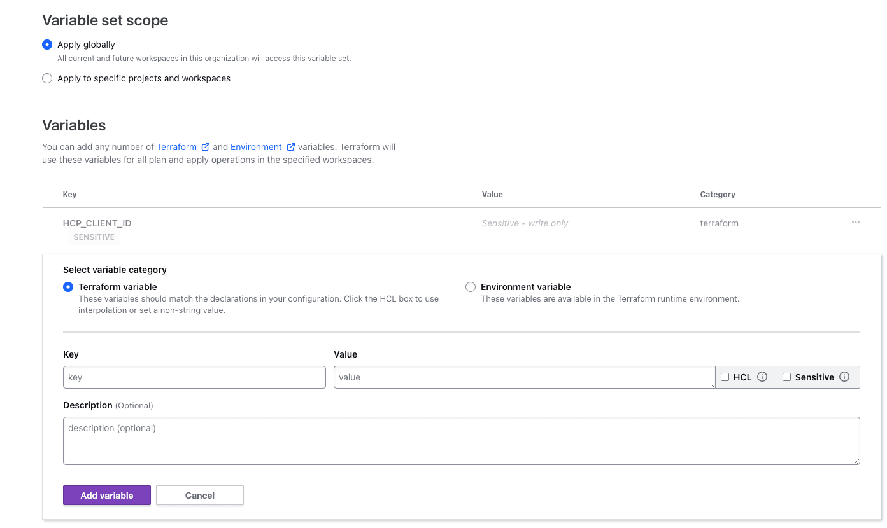The width and height of the screenshot is (887, 528).
Task: Choose Apply to specific projects and workspaces
Action: [x=47, y=78]
